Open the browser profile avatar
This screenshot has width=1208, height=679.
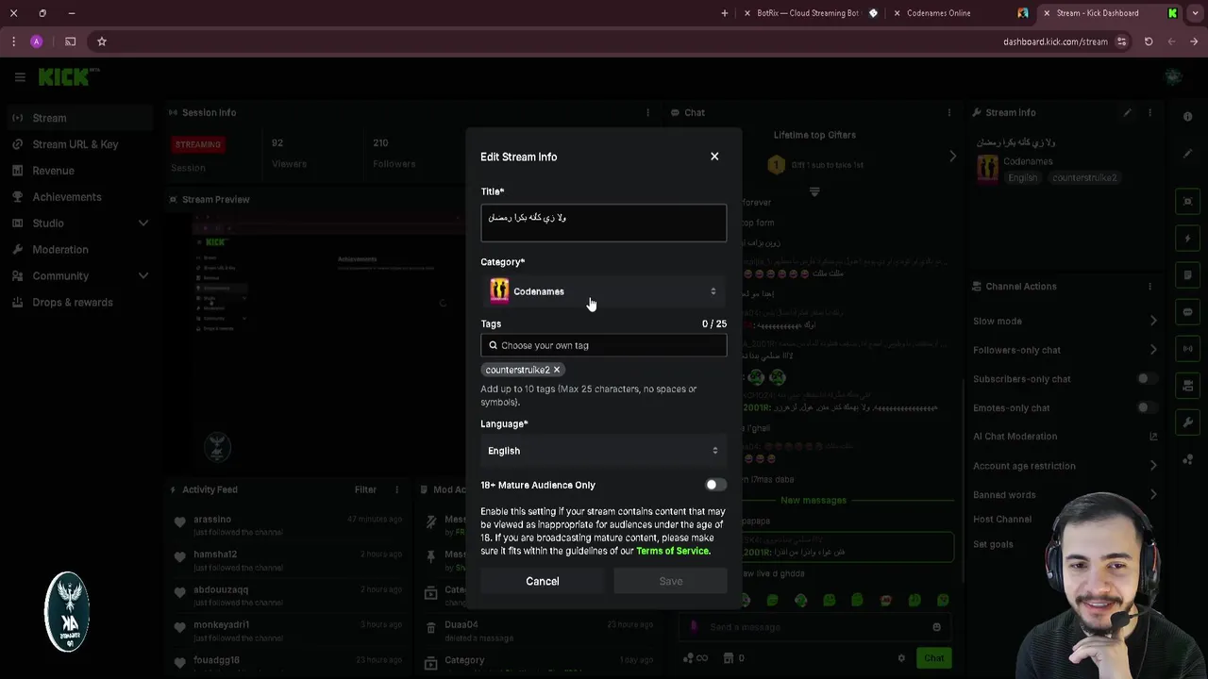coord(37,41)
